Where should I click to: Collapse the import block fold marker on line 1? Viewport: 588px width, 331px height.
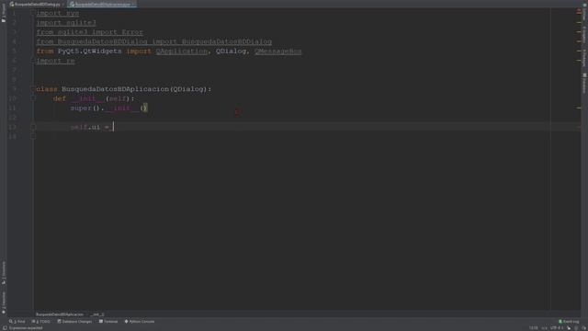click(x=33, y=13)
